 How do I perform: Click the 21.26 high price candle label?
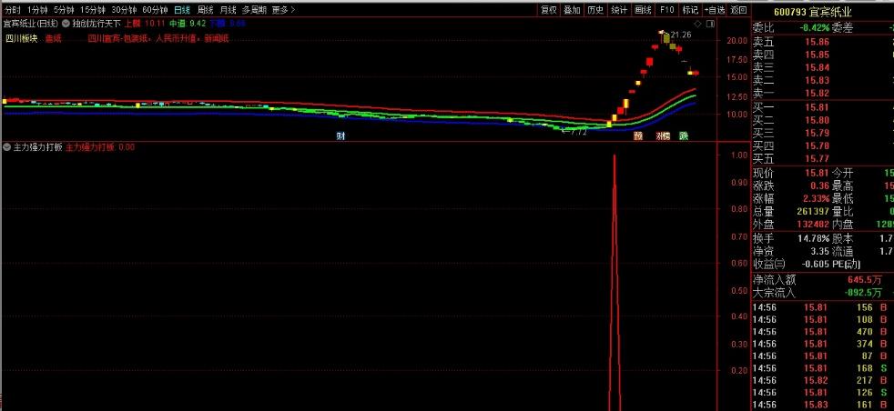pos(678,35)
